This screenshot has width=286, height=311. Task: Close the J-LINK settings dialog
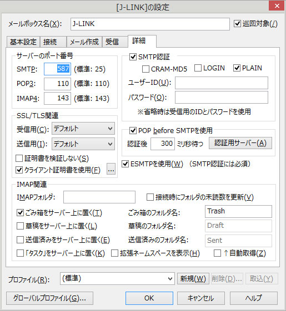point(277,6)
